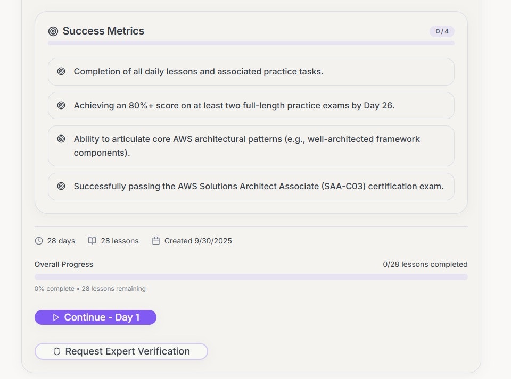Click the Success Metrics progress bar
This screenshot has width=511, height=379.
251,43
